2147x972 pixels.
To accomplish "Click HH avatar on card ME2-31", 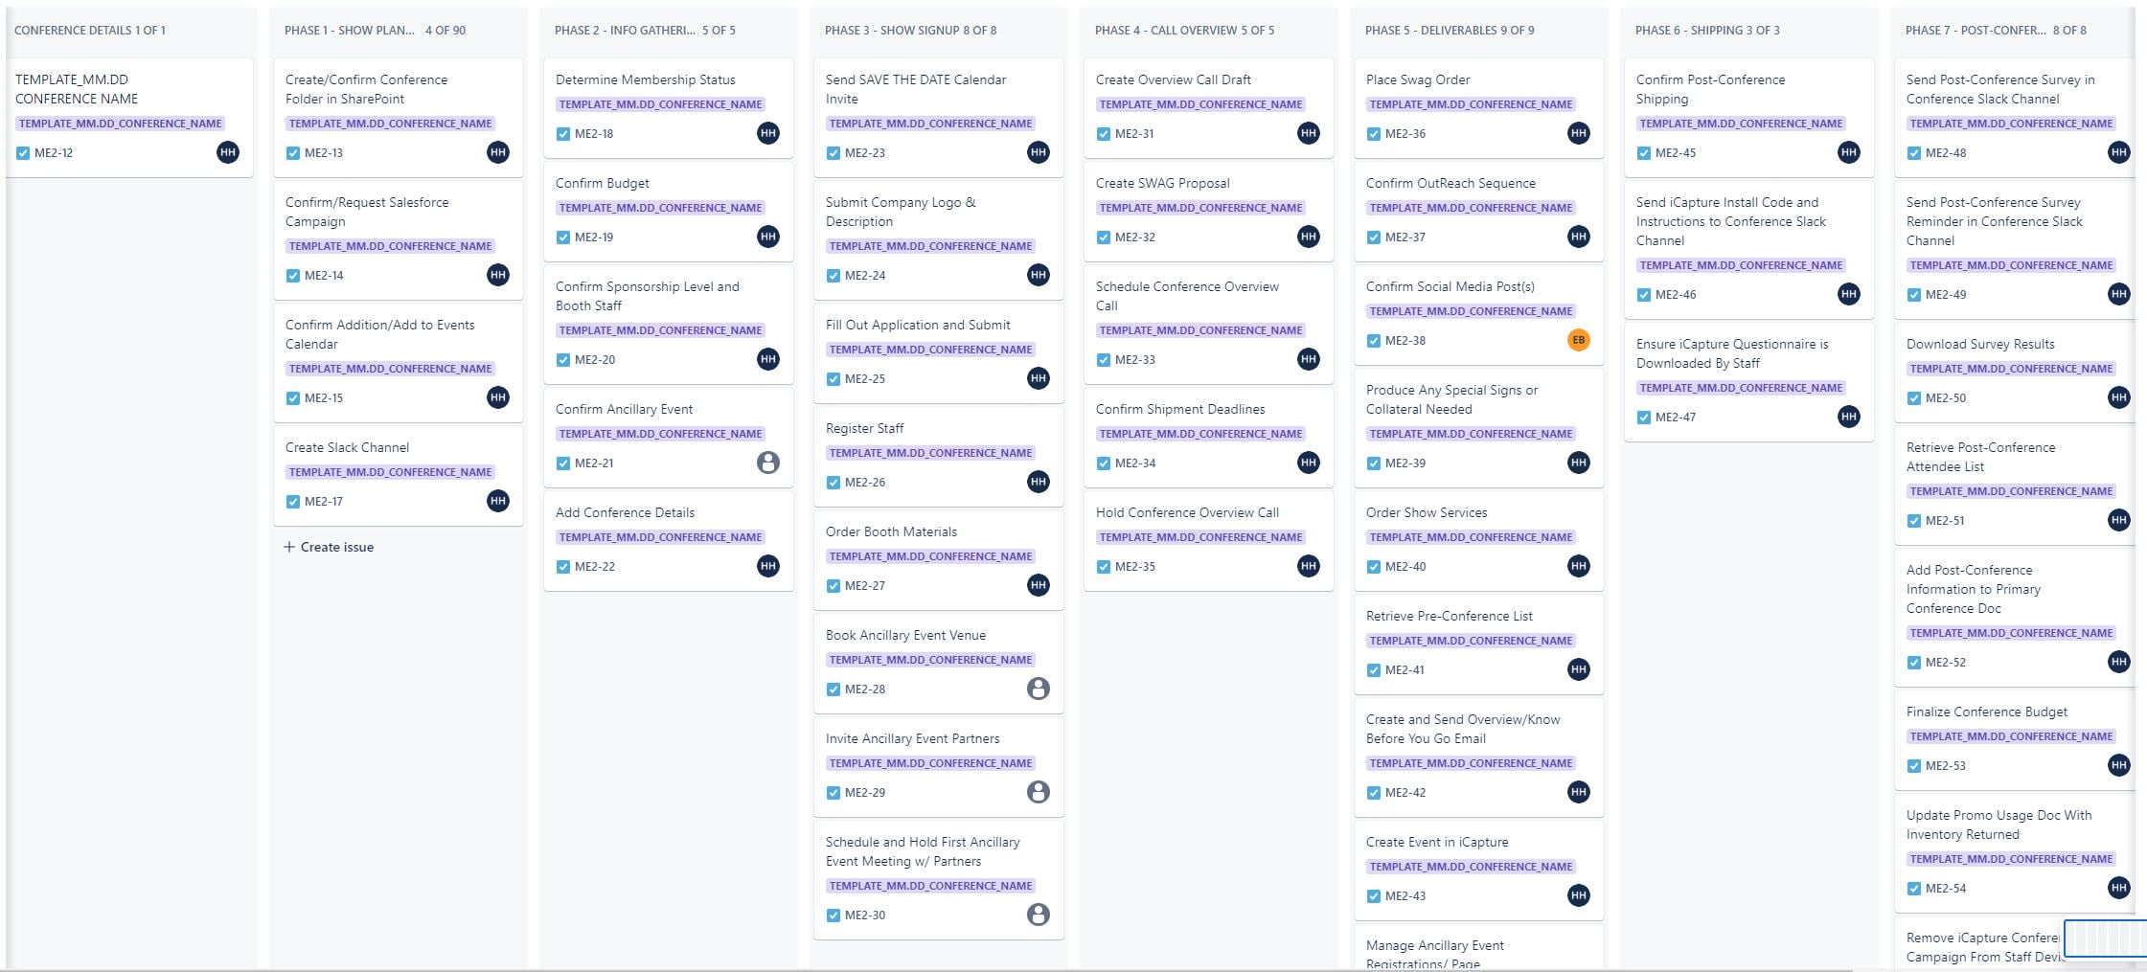I will click(x=1308, y=133).
